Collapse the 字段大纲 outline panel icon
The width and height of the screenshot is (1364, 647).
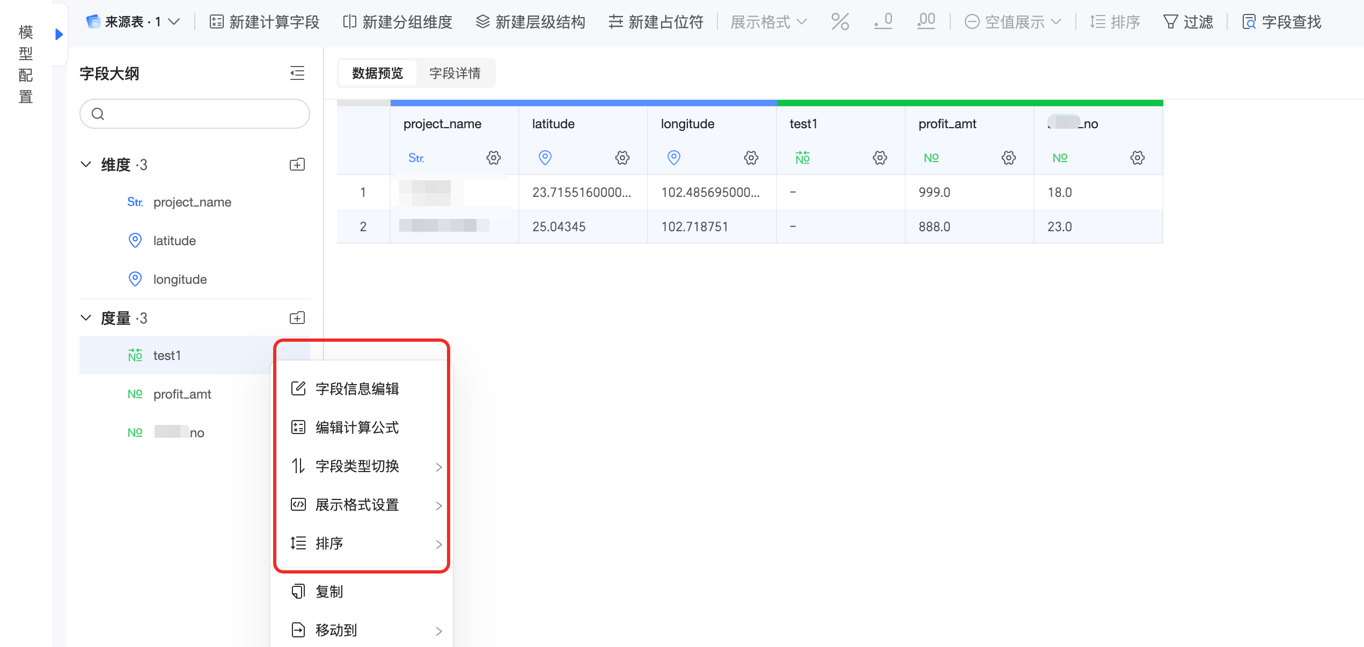[297, 73]
